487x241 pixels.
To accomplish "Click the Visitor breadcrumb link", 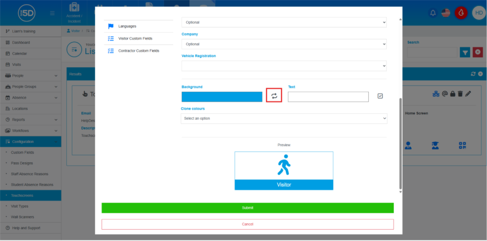I will click(73, 31).
